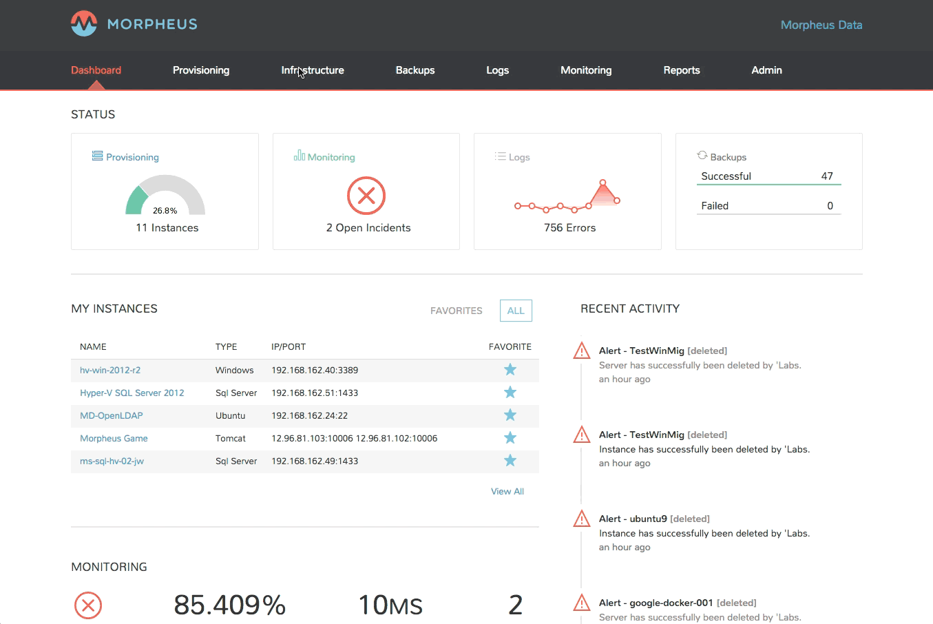Screen dimensions: 933x624
Task: Click the NAME column header
Action: click(93, 347)
